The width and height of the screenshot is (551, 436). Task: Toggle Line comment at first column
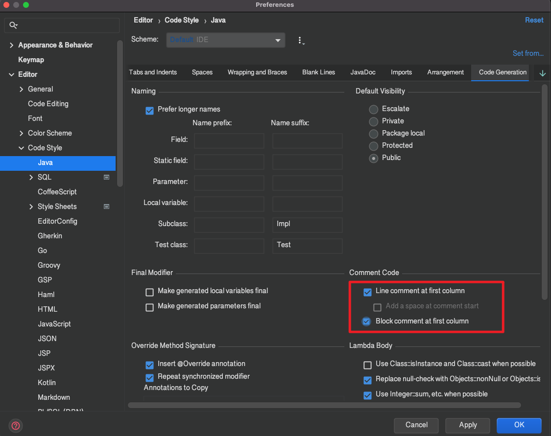coord(367,292)
